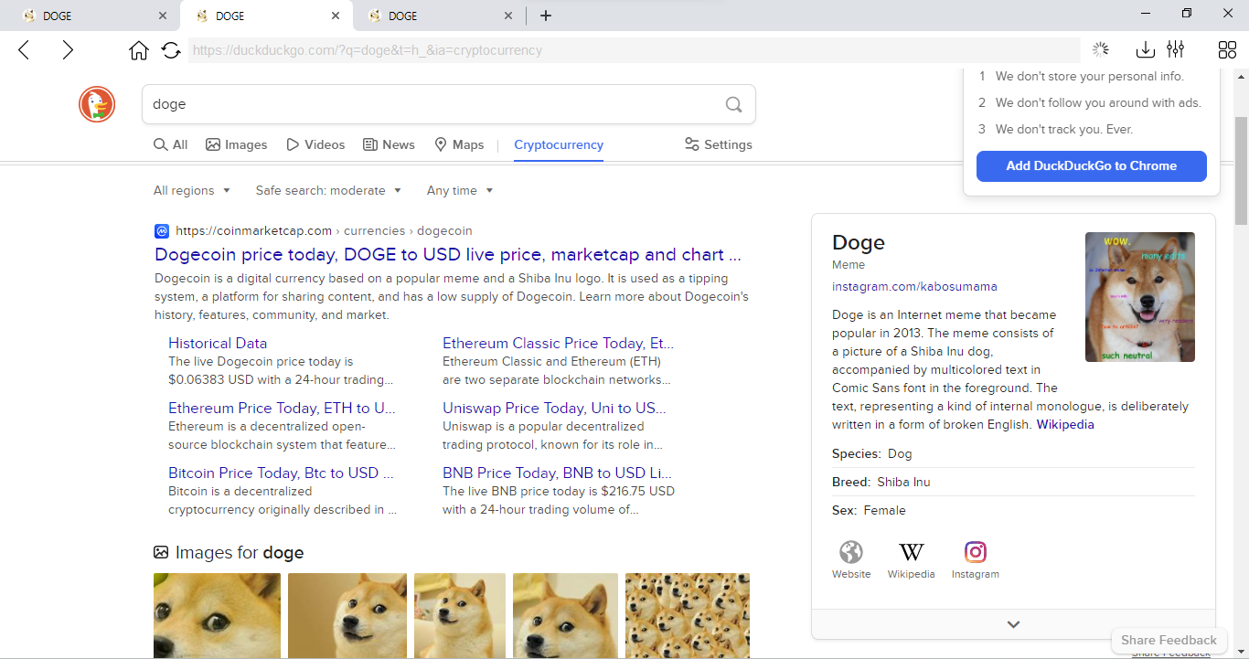Click the Species: Dog row
The width and height of the screenshot is (1249, 659).
(x=1013, y=453)
